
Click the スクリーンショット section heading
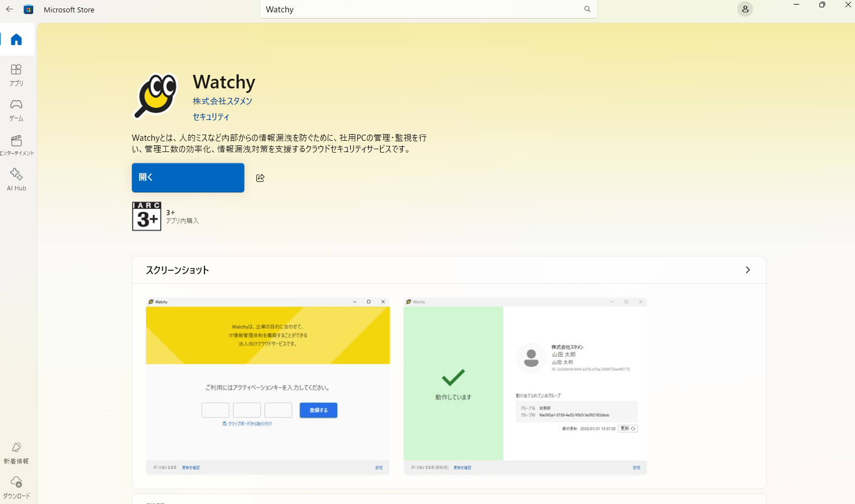(x=177, y=270)
